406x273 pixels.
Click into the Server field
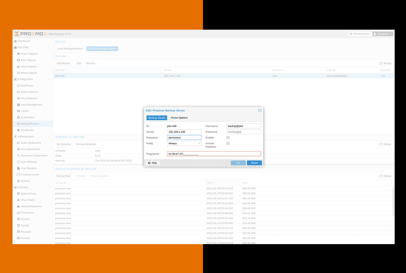pyautogui.click(x=184, y=132)
